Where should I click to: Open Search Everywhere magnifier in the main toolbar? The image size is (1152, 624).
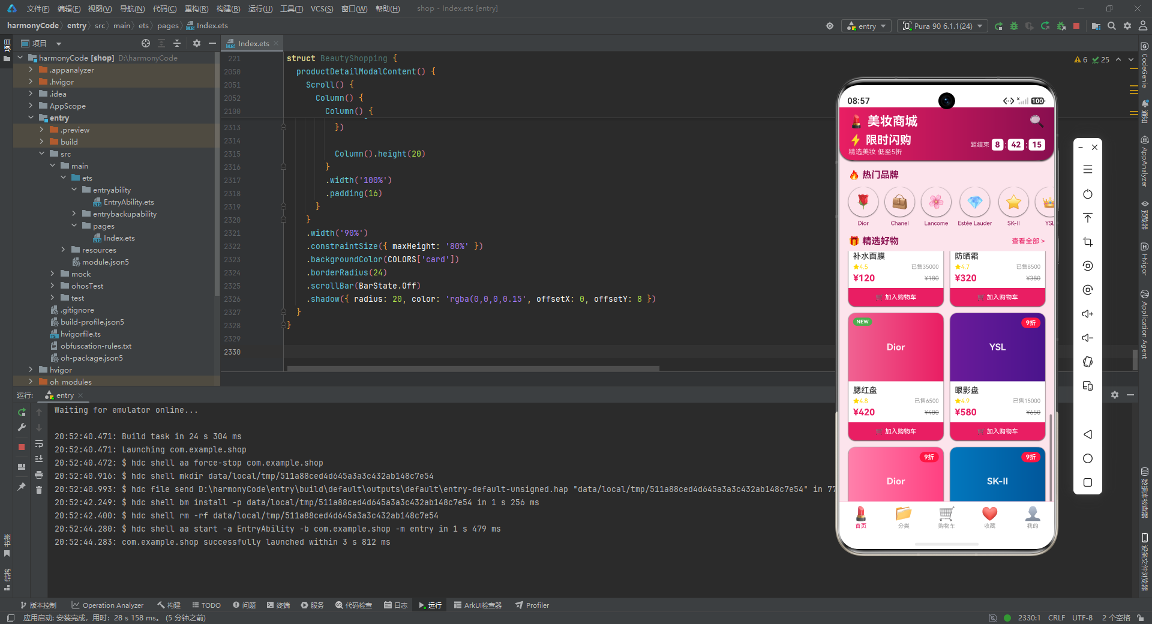[1112, 26]
